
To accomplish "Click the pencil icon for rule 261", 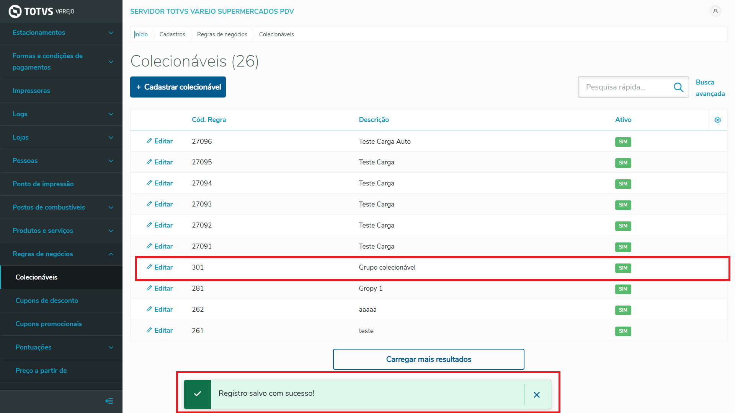I will (149, 330).
